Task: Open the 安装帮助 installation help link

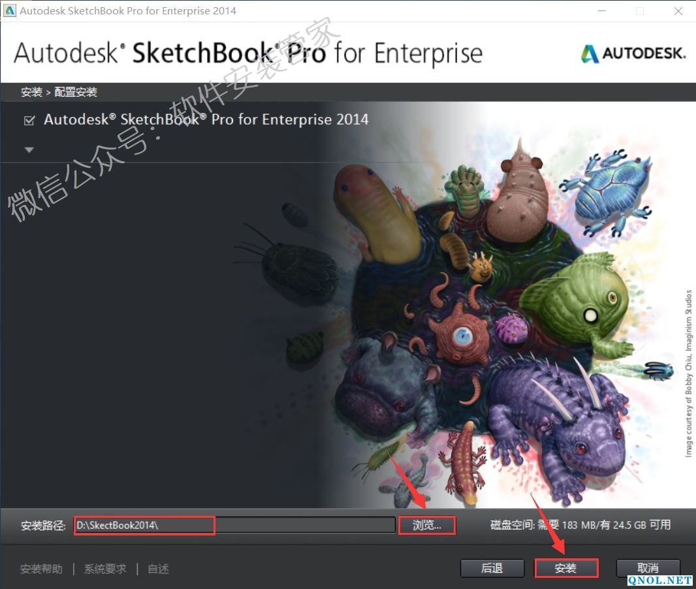Action: (41, 569)
